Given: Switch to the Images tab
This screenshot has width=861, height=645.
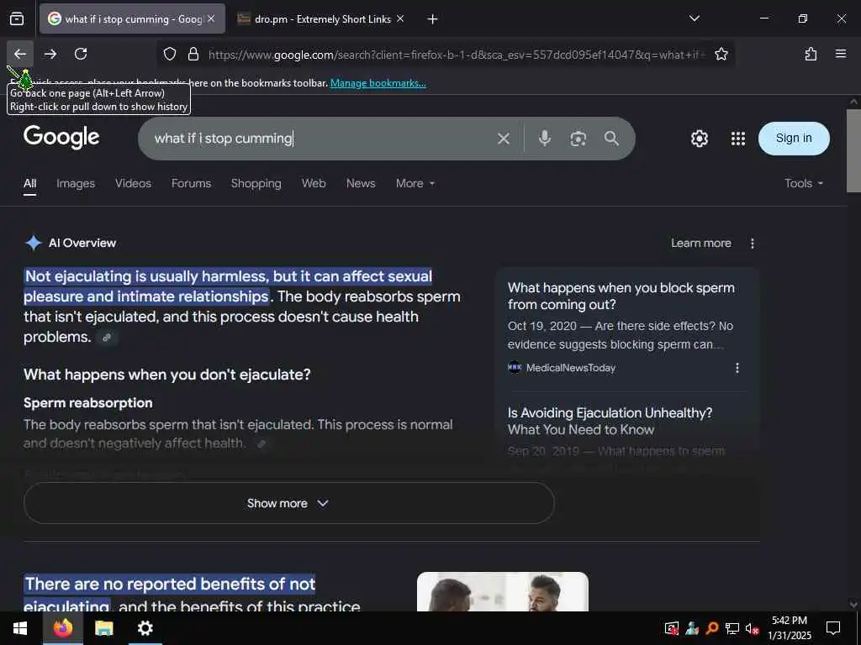Looking at the screenshot, I should pos(76,183).
